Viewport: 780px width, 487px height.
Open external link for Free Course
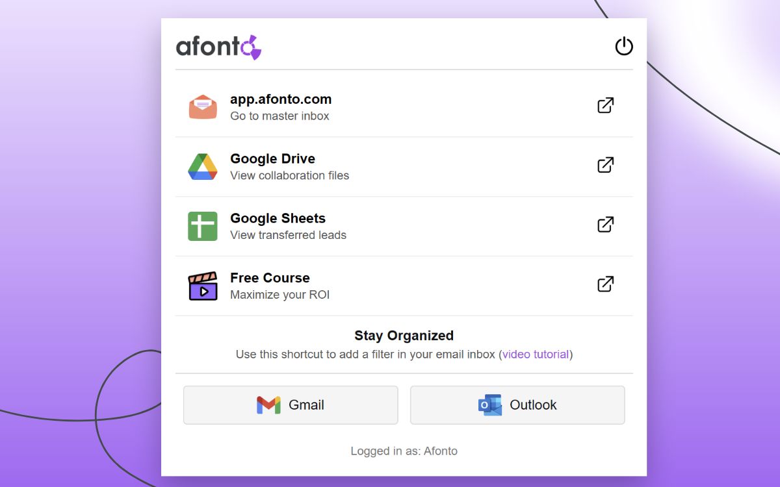pos(606,284)
